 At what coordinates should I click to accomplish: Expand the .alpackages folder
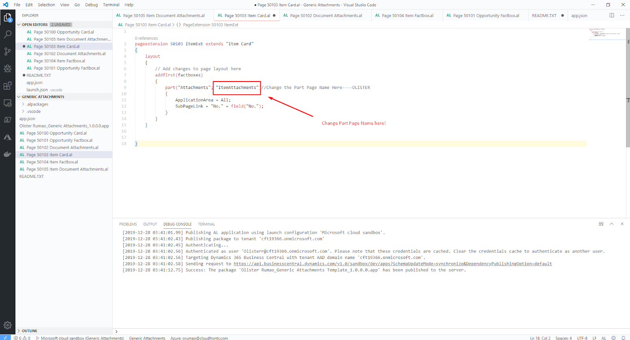click(23, 104)
